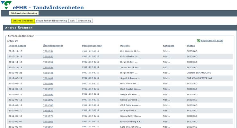Image resolution: width=237 pixels, height=128 pixels.
Task: Select patient Lars Ola Johans...
Action: pyautogui.click(x=130, y=127)
